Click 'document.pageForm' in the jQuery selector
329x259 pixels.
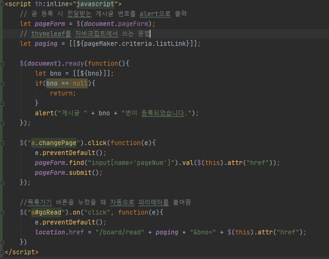pos(116,24)
